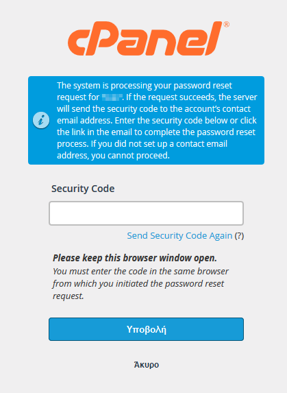Click the bold 'Please keep this browser window open' text

tap(135, 258)
